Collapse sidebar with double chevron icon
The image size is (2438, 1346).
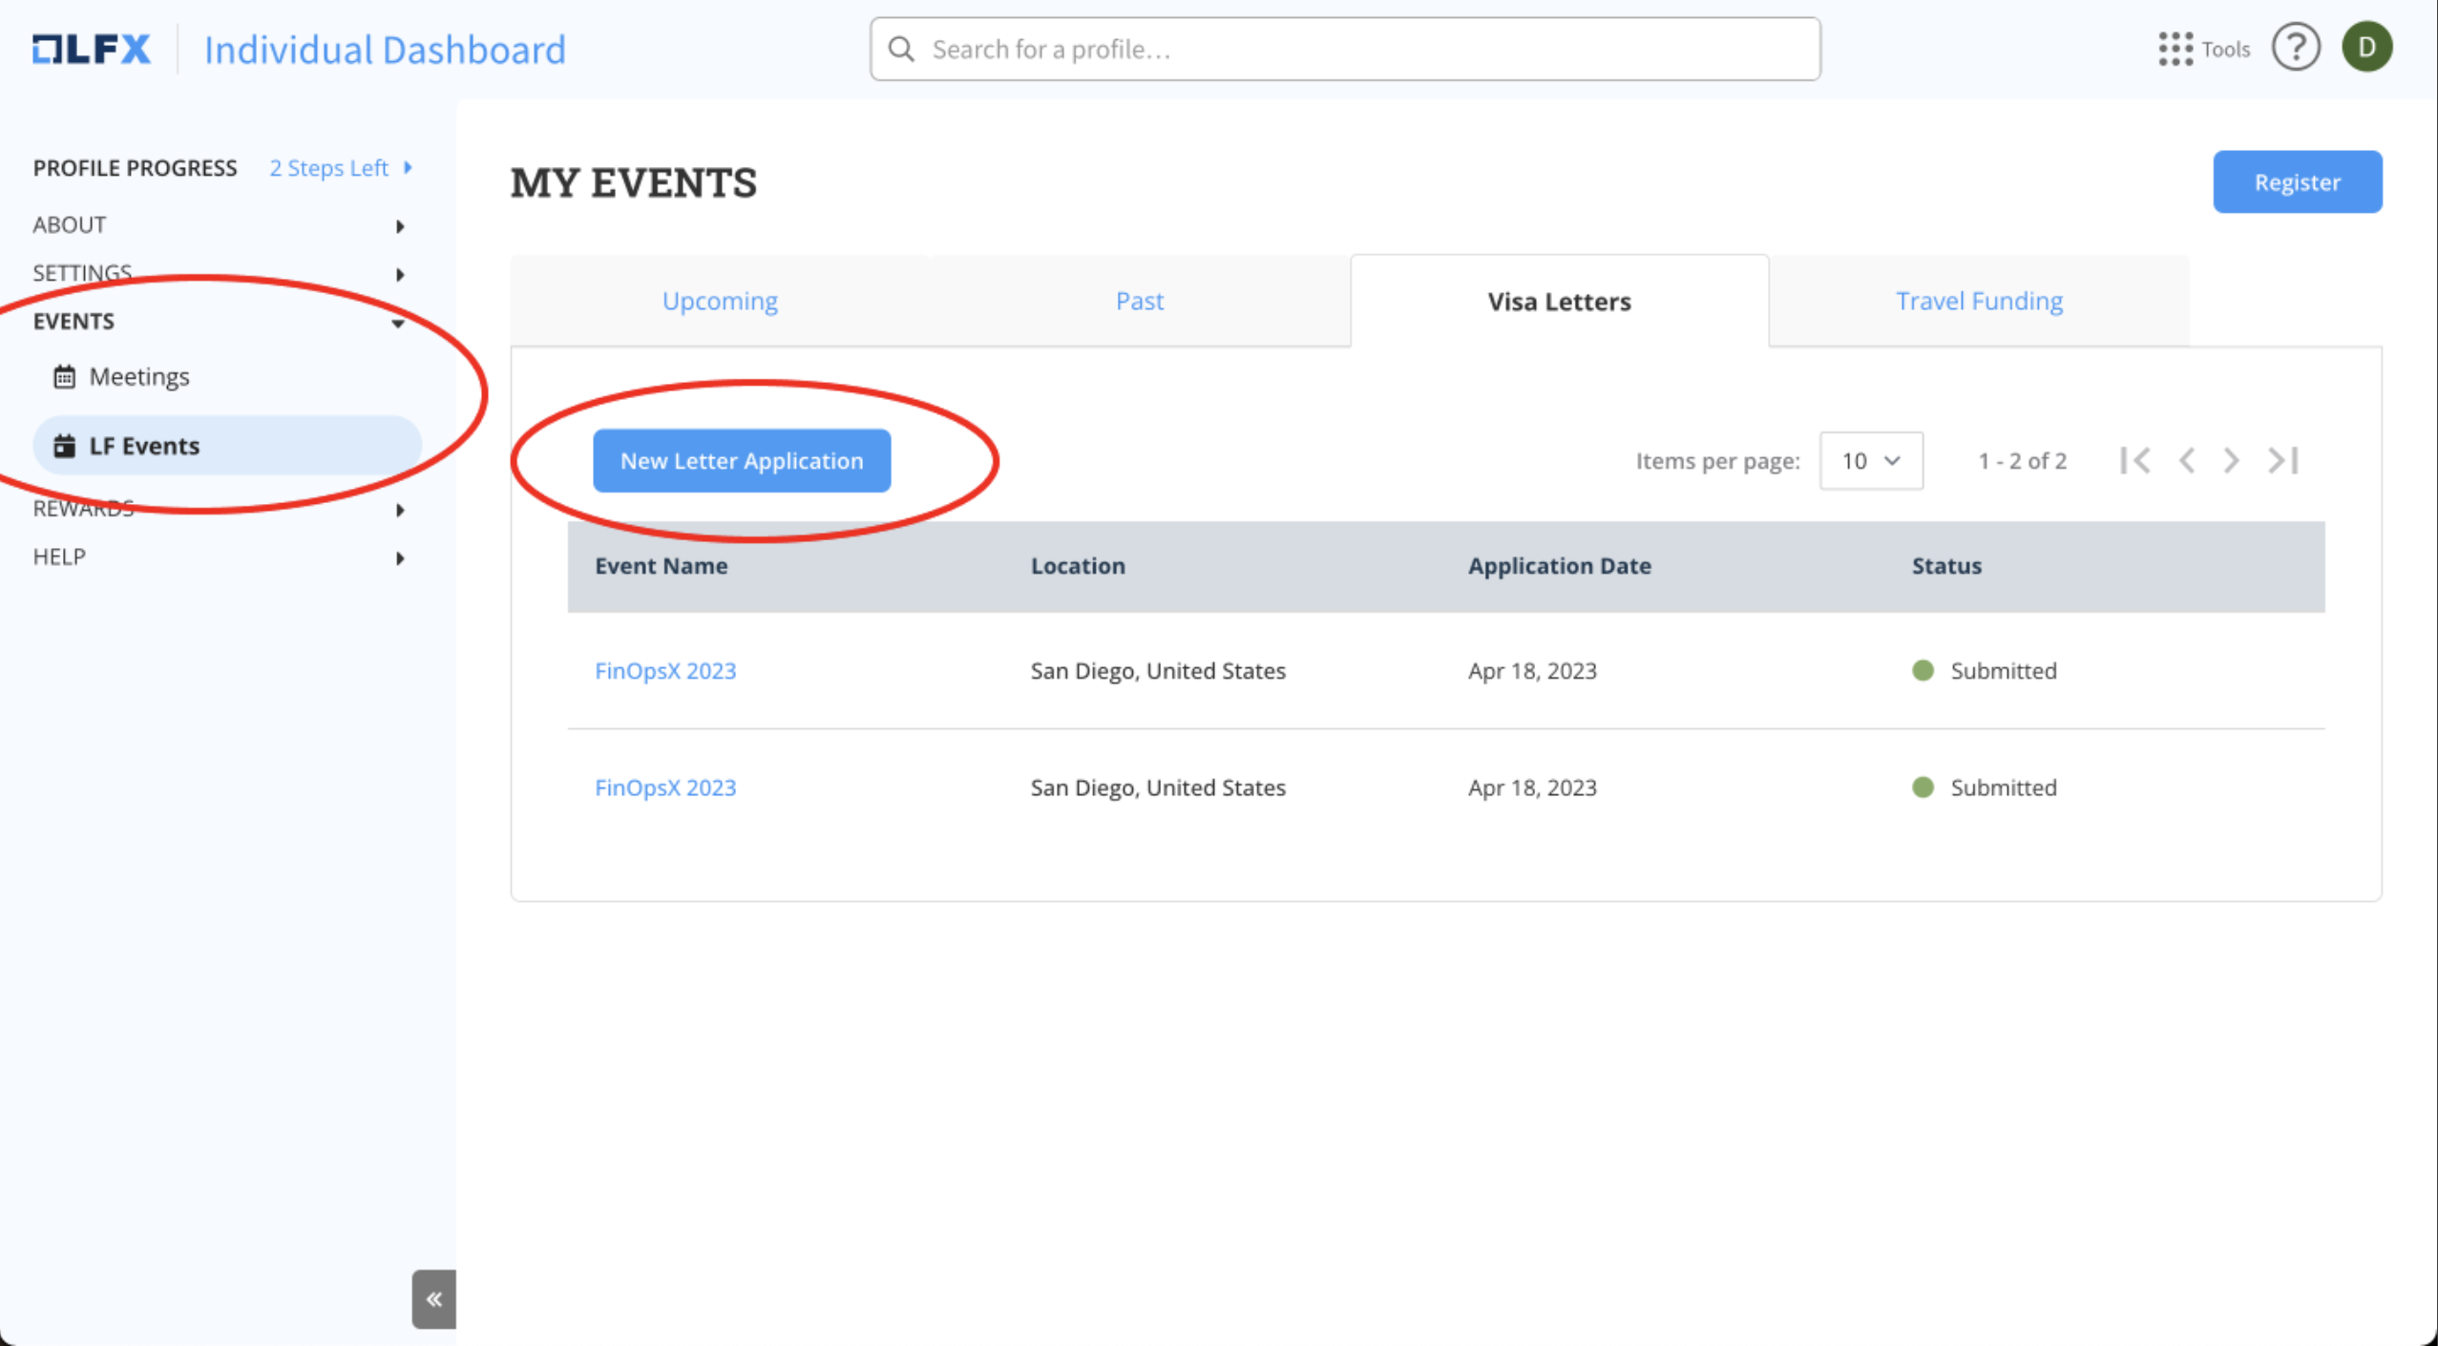coord(433,1298)
